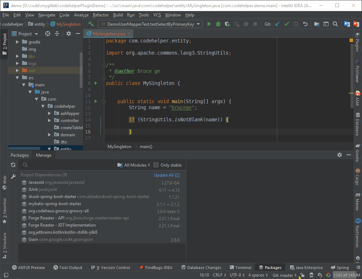Screen dimensions: 362x279
Task: Open the File menu
Action: click(x=6, y=15)
